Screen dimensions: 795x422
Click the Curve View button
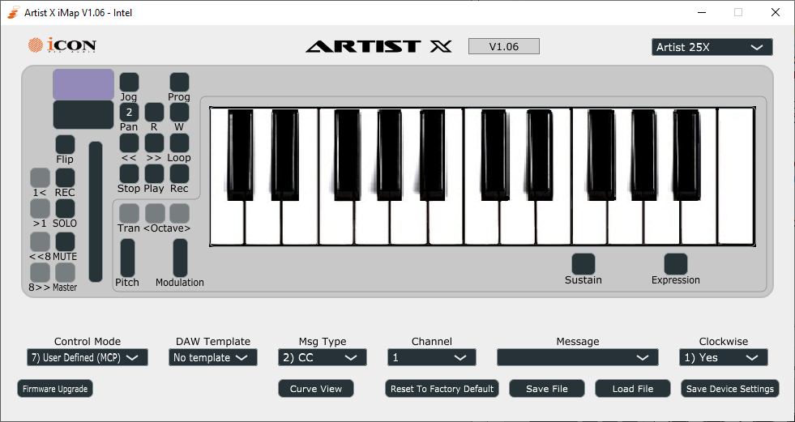pyautogui.click(x=316, y=389)
